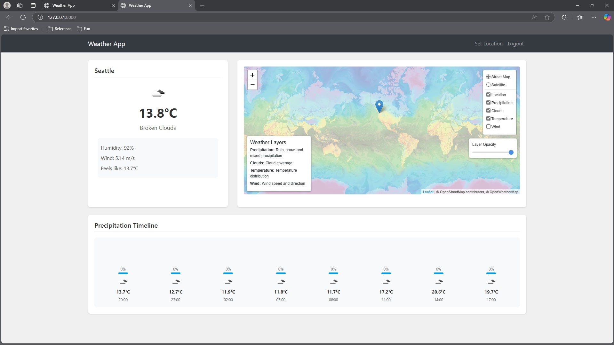
Task: Open the Fun favorites folder
Action: [84, 29]
